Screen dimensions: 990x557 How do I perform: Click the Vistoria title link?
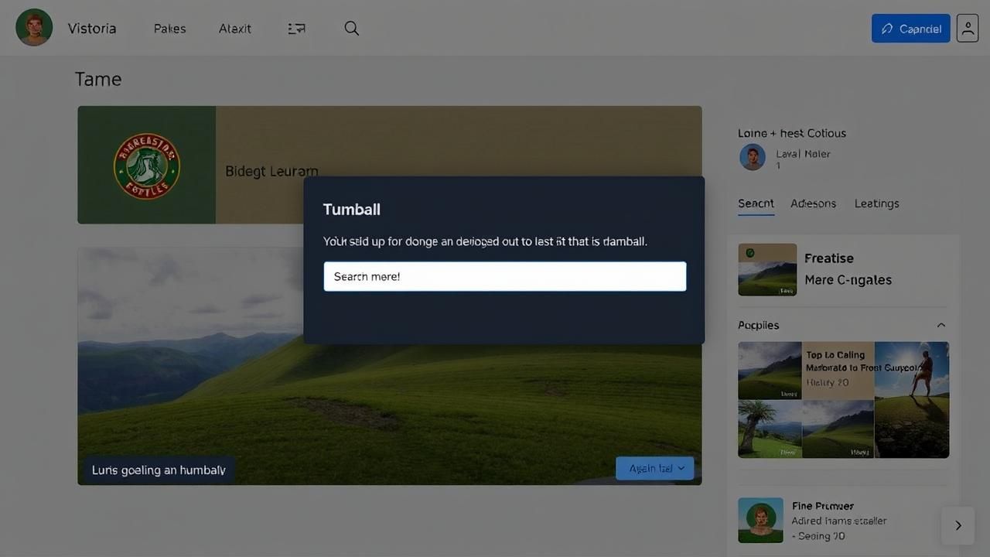click(x=91, y=29)
